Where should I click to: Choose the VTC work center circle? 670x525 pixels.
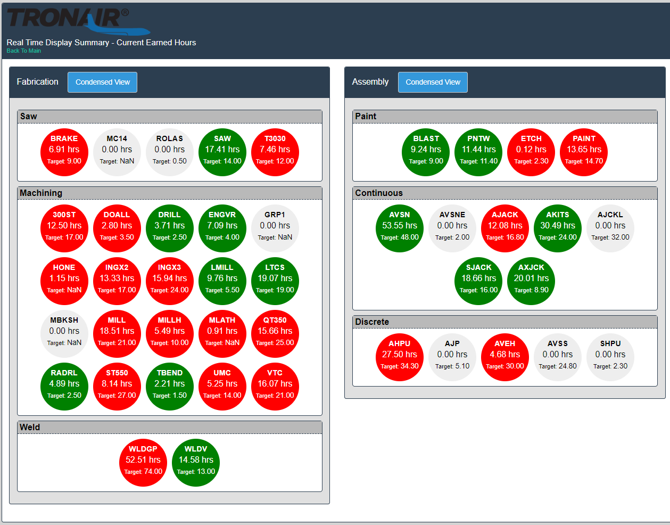click(x=275, y=387)
